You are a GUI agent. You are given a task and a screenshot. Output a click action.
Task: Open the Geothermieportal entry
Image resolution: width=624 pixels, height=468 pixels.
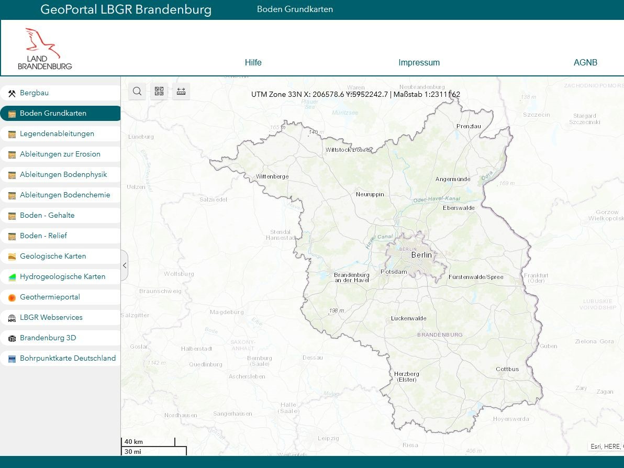tap(60, 297)
